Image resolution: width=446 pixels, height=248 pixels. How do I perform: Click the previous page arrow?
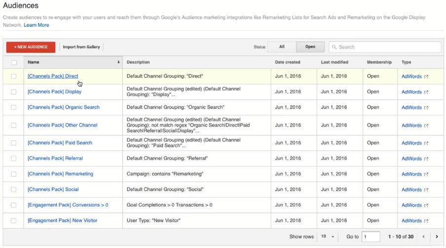(x=423, y=237)
